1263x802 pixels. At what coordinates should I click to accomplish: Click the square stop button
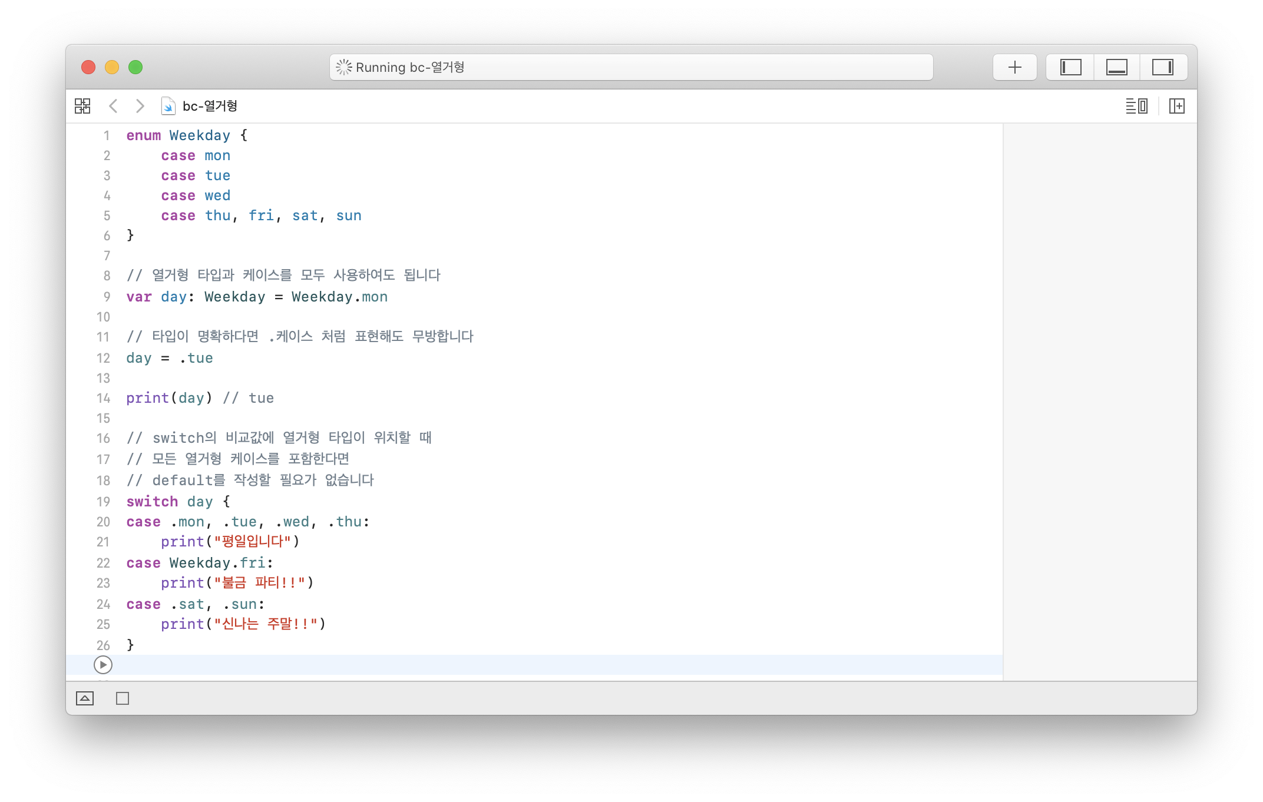click(x=123, y=698)
